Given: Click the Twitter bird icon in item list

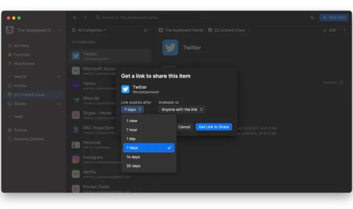Looking at the screenshot, I should 75,56.
